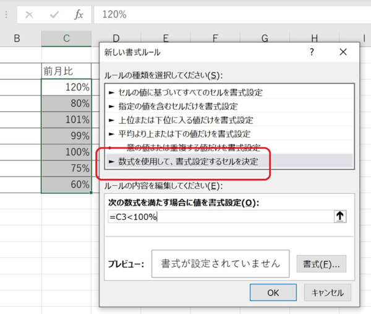The width and height of the screenshot is (371, 314).
Task: Select column C header
Action: 66,39
